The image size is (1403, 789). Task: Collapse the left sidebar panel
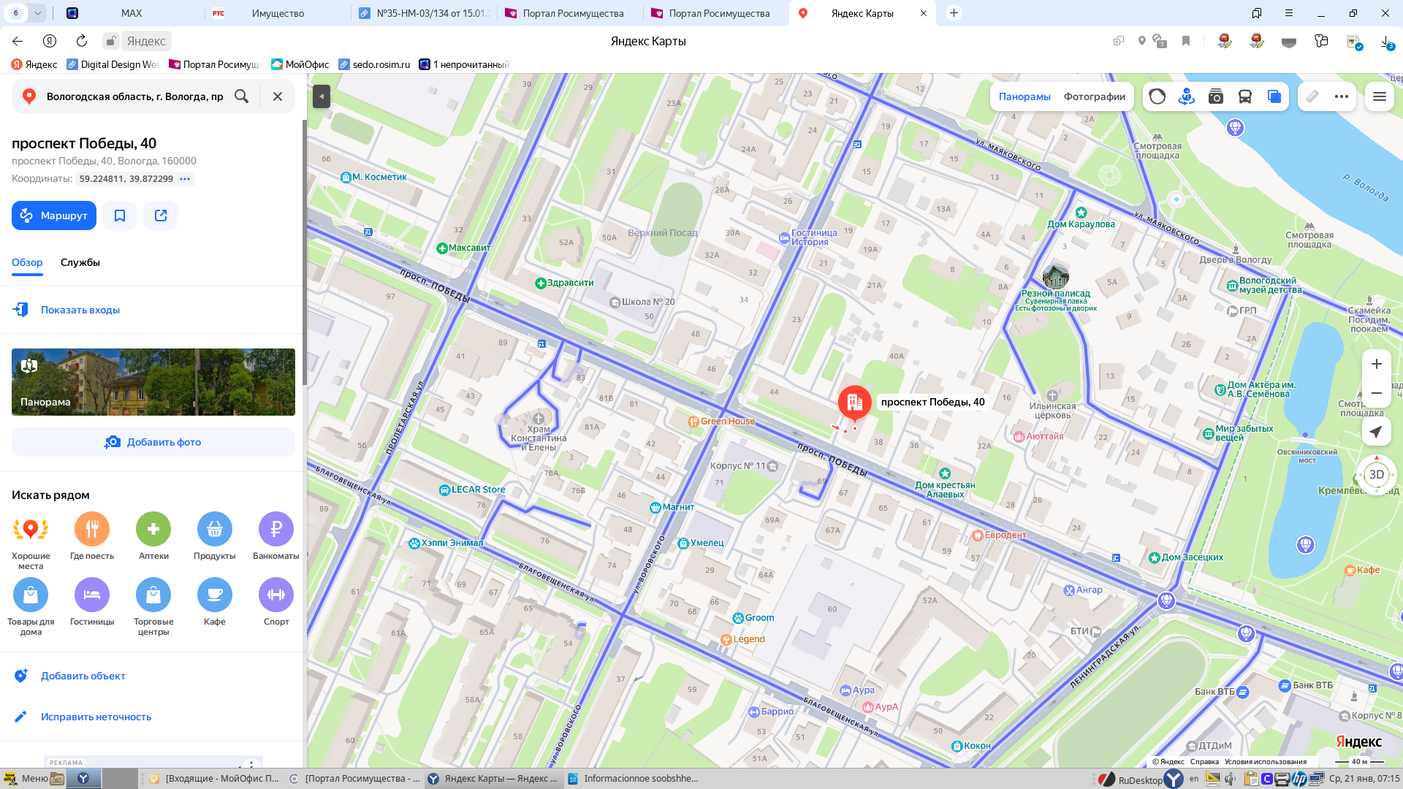pyautogui.click(x=321, y=96)
